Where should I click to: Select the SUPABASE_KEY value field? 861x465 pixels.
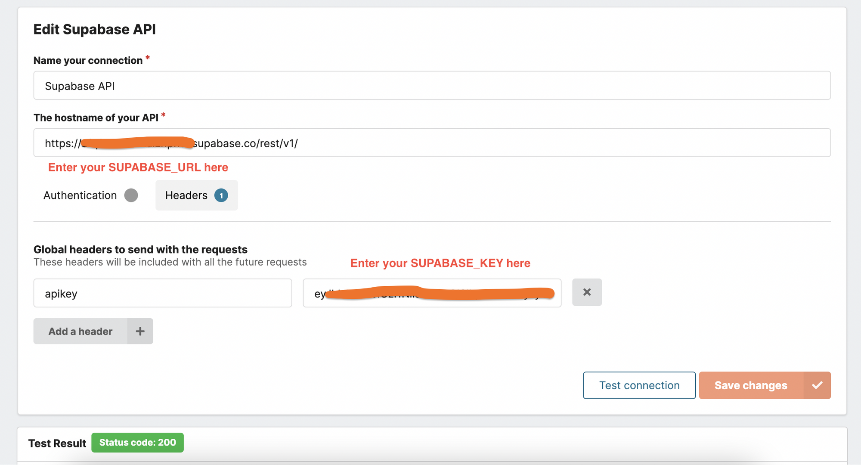click(432, 293)
